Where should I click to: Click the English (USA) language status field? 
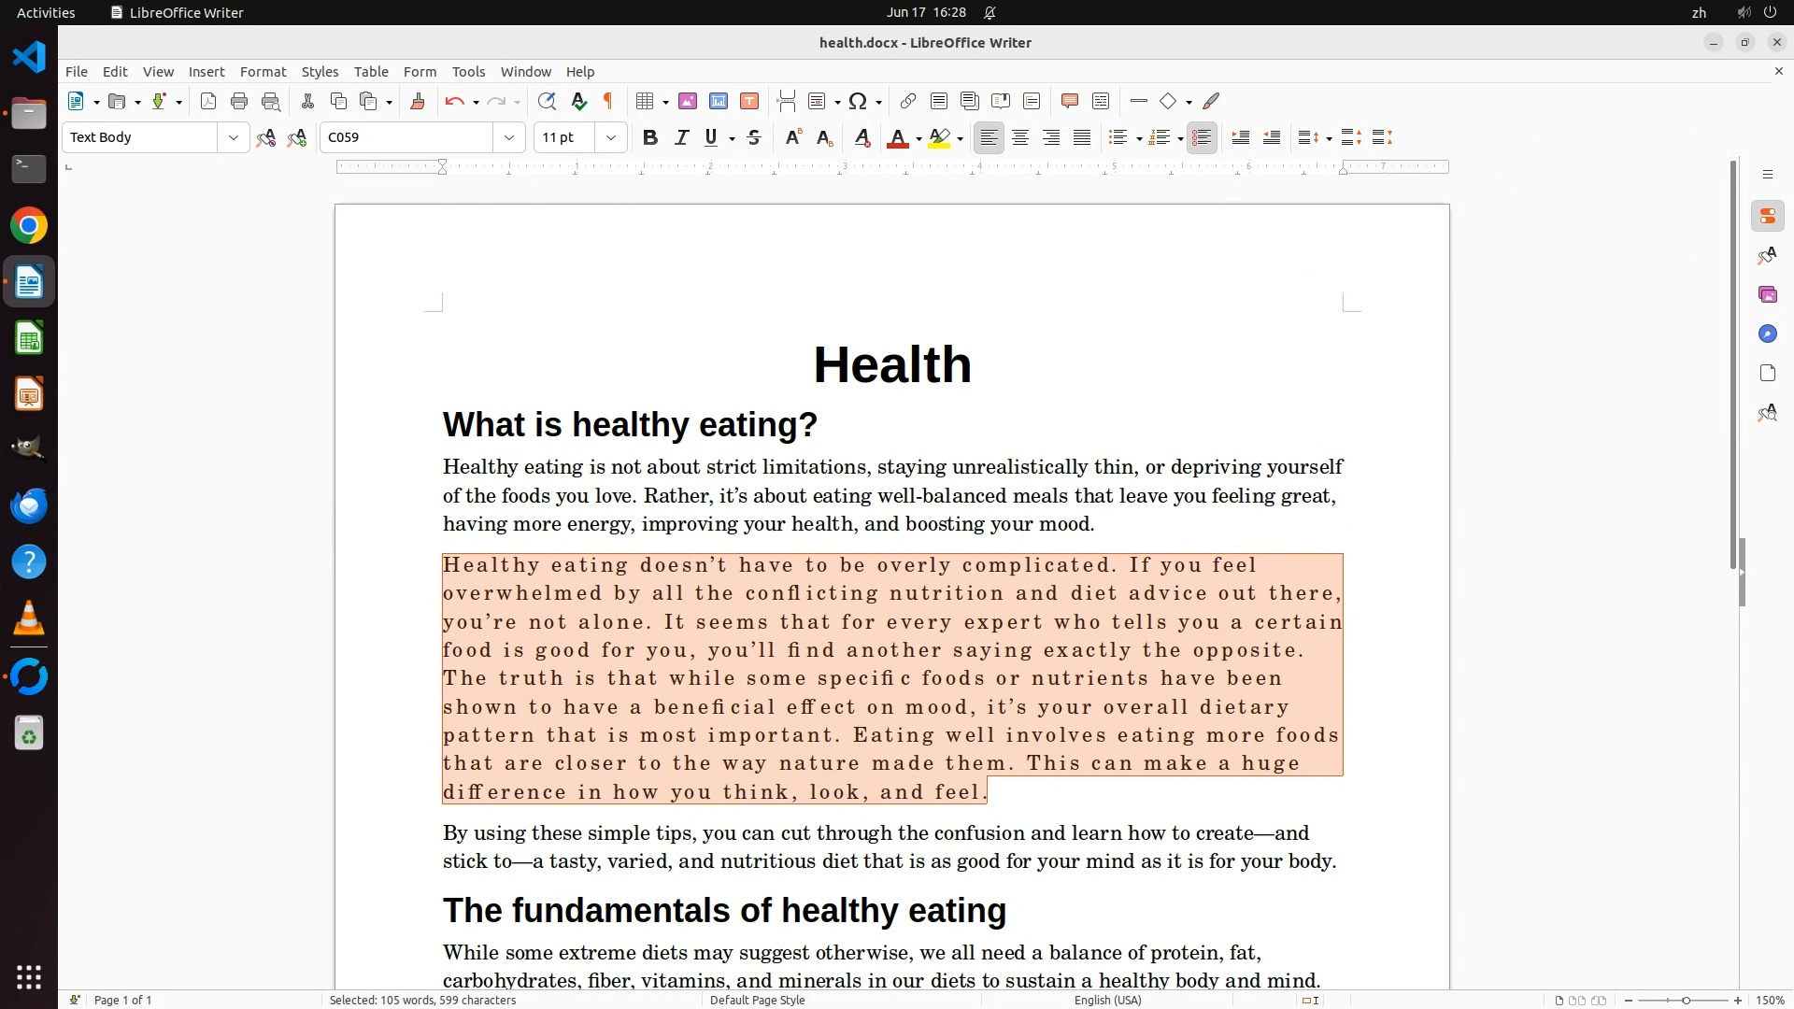point(1107,1000)
